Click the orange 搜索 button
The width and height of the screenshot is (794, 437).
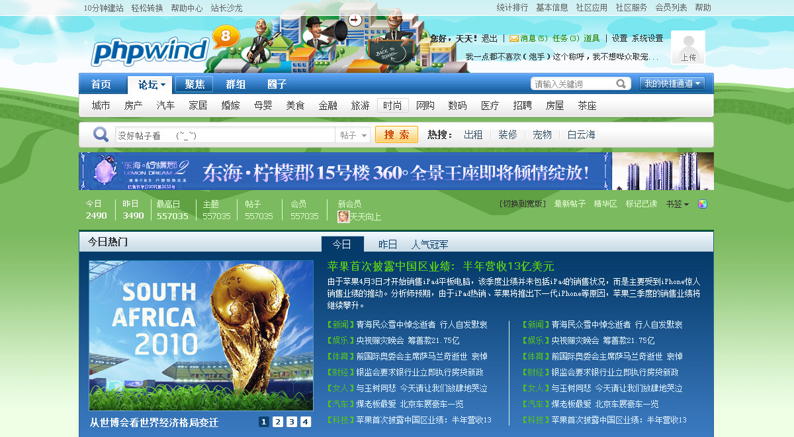[x=396, y=135]
